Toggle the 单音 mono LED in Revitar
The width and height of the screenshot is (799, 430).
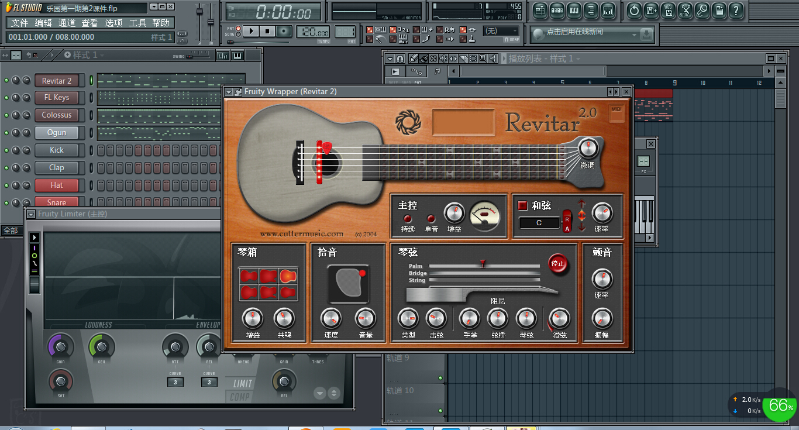click(431, 219)
